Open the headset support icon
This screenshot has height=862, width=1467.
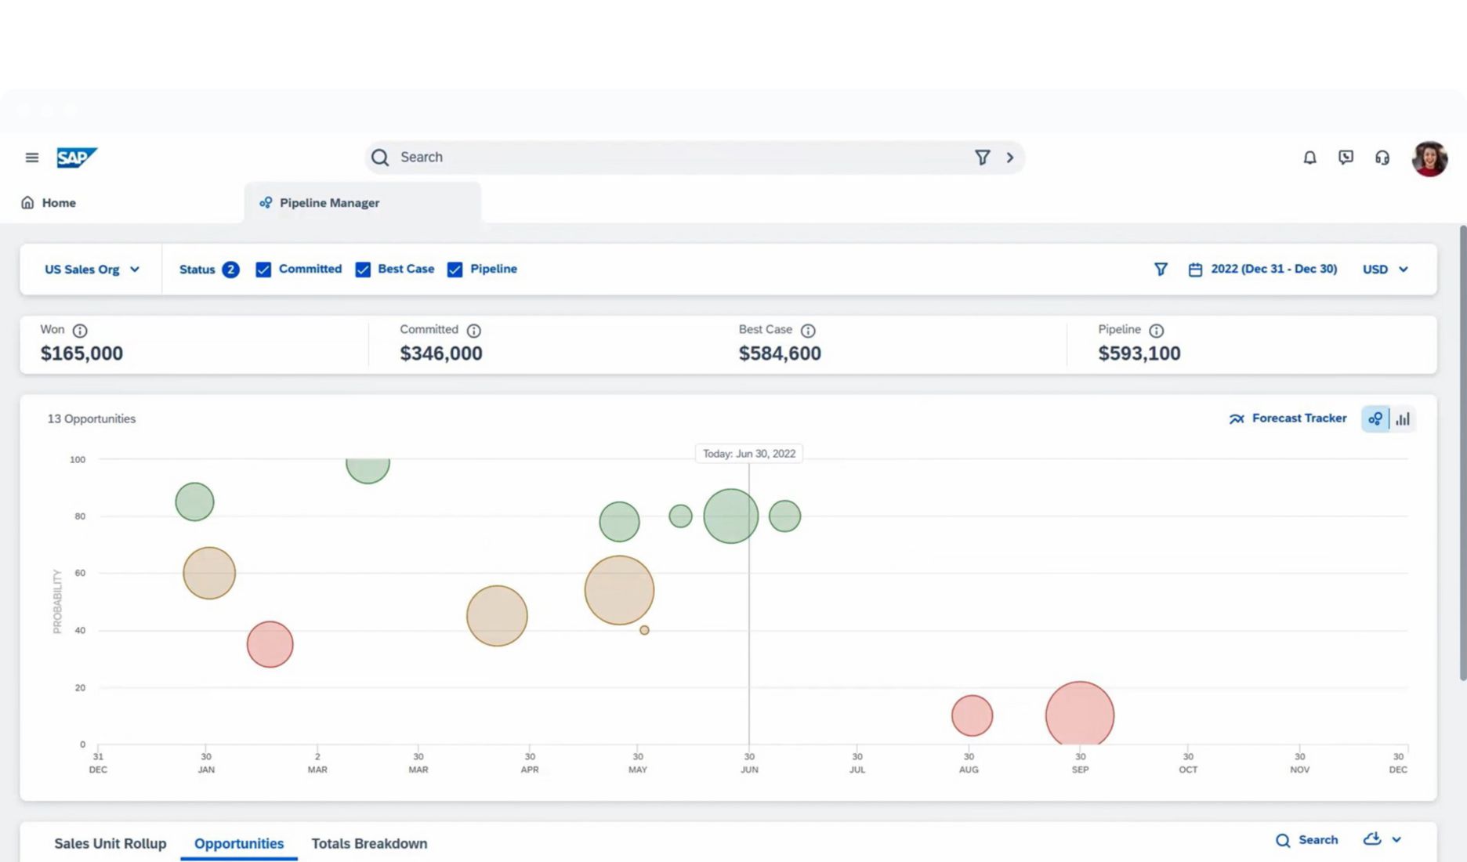(x=1382, y=158)
